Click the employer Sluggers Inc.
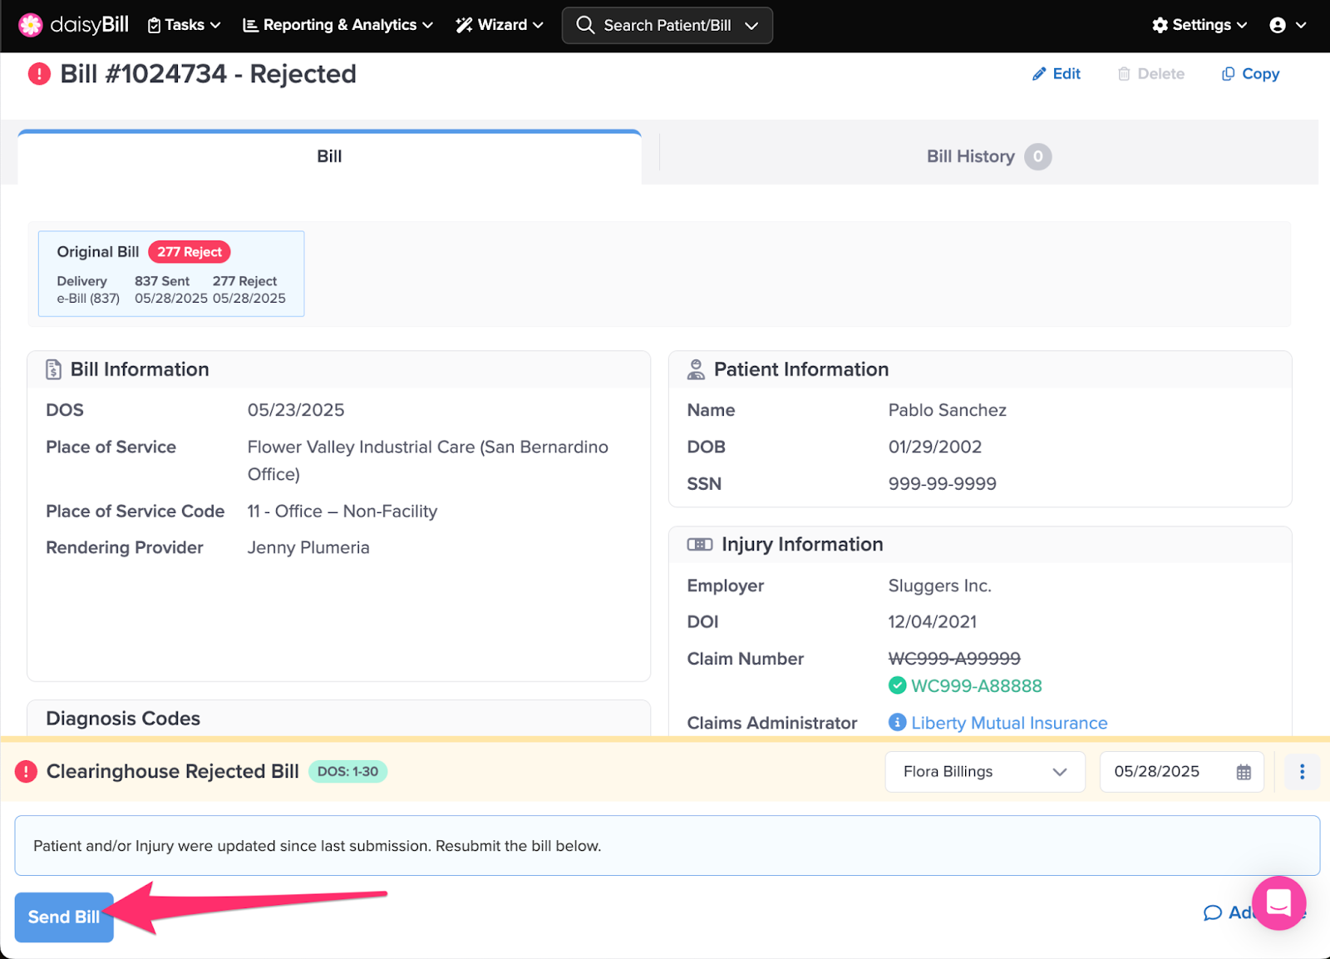 pos(939,586)
